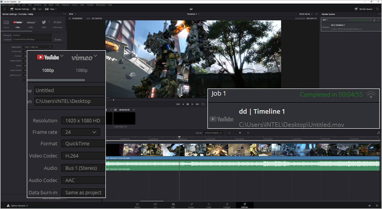Remove Job 1 with the X icon
The image size is (382, 209).
378,20
